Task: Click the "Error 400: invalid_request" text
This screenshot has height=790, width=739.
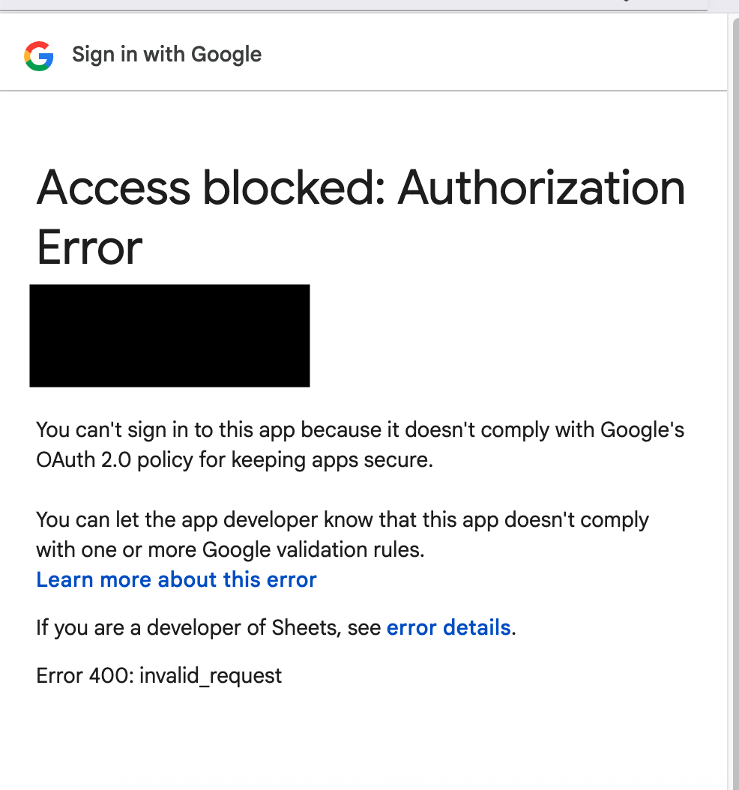Action: 159,675
